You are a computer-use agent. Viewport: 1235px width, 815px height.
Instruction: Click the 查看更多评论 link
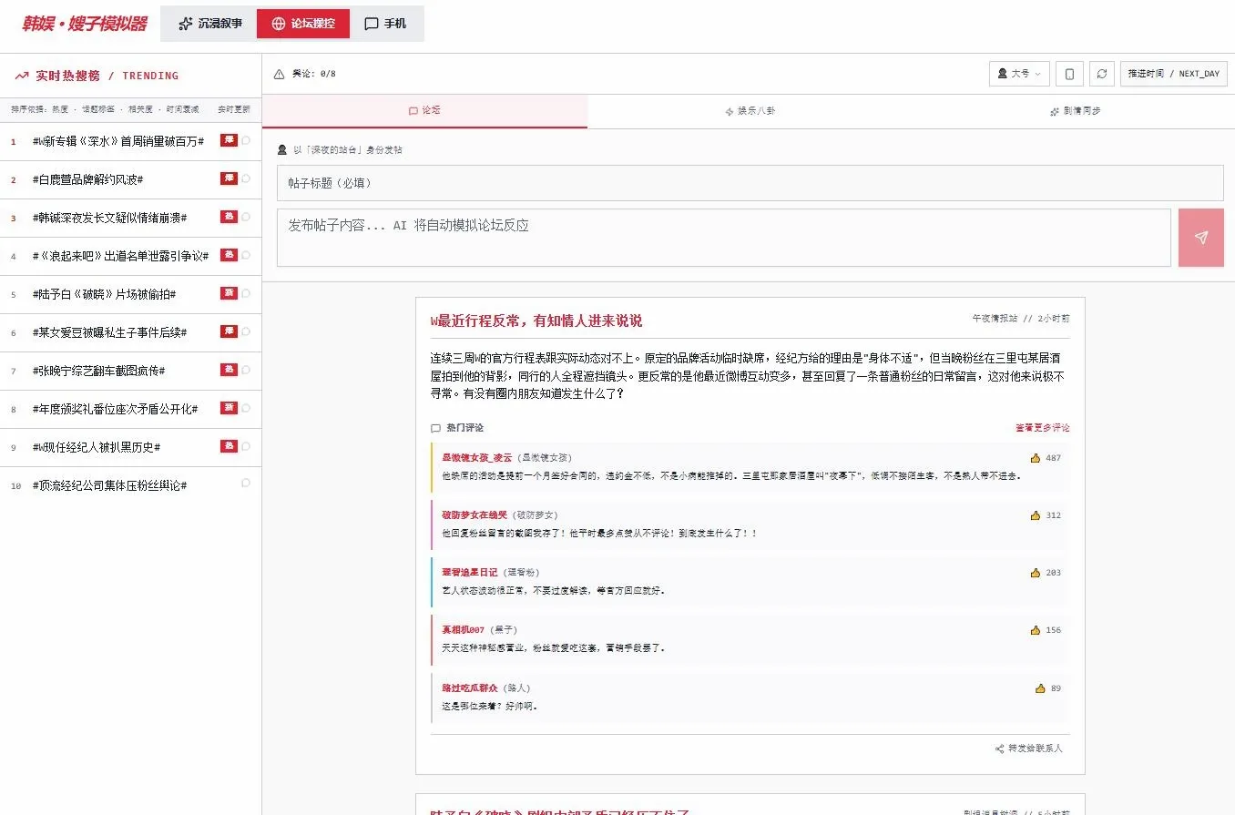pyautogui.click(x=1043, y=428)
